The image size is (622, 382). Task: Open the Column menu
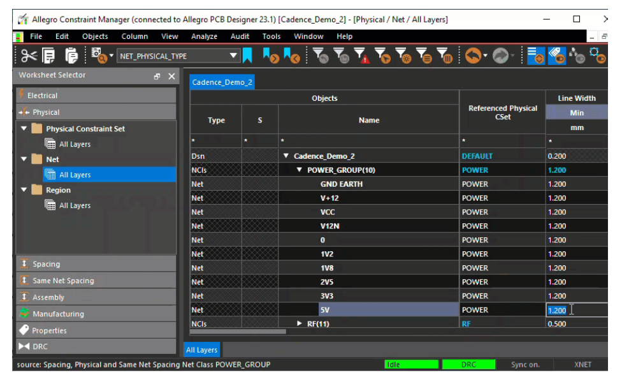coord(134,36)
